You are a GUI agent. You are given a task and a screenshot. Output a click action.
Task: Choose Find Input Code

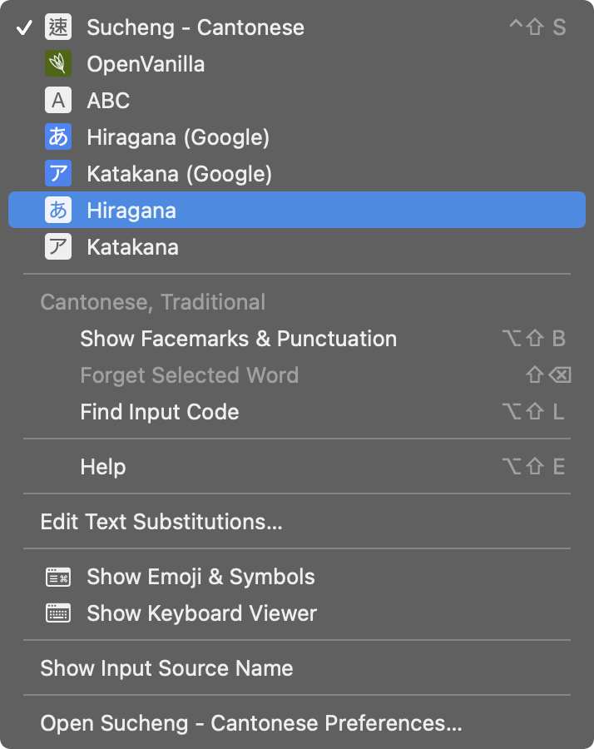pos(160,412)
